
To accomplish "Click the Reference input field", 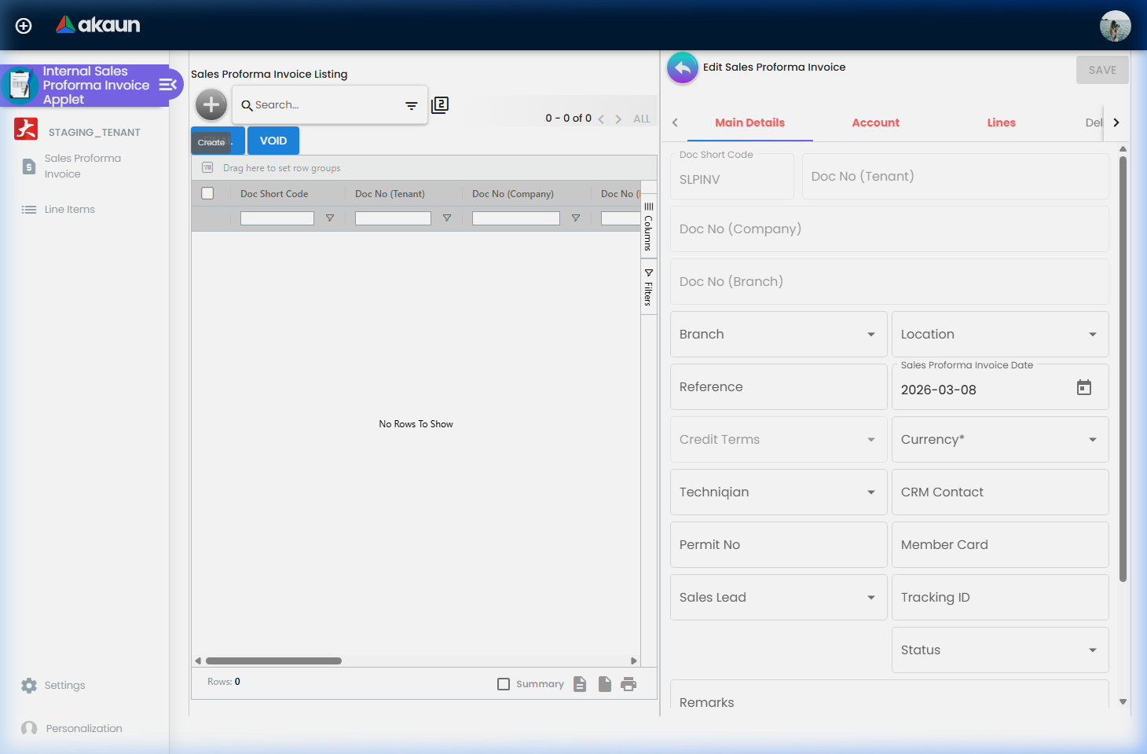I will (778, 387).
